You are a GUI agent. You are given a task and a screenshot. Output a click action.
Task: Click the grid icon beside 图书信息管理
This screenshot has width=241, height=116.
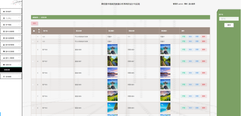point(4,38)
